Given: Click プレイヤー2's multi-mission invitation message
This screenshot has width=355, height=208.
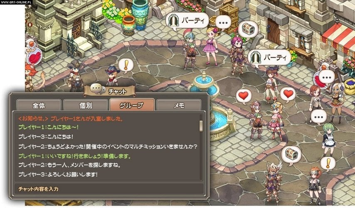Looking at the screenshot, I should pos(108,146).
